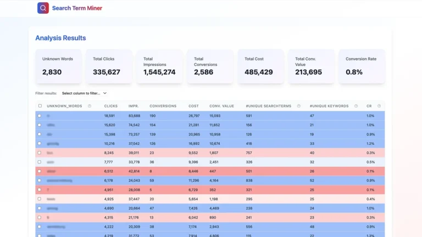
Task: Click the Total Clicks summary card
Action: [x=109, y=66]
